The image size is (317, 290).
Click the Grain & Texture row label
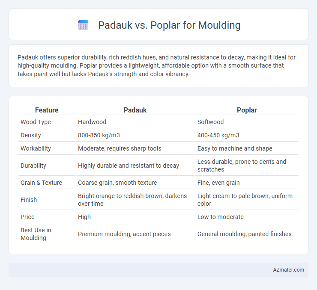coord(41,183)
